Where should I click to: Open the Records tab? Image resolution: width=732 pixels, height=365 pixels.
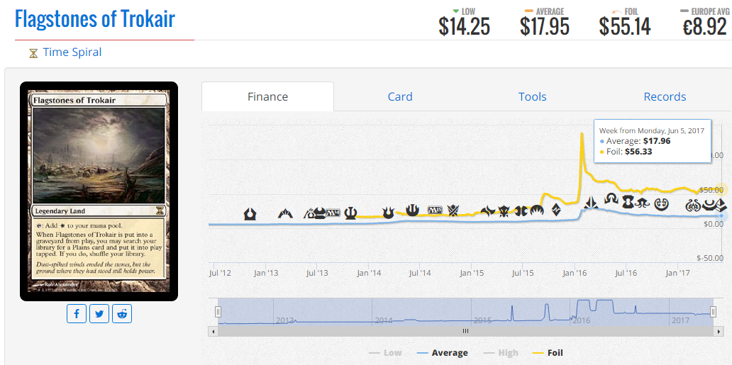(x=665, y=96)
